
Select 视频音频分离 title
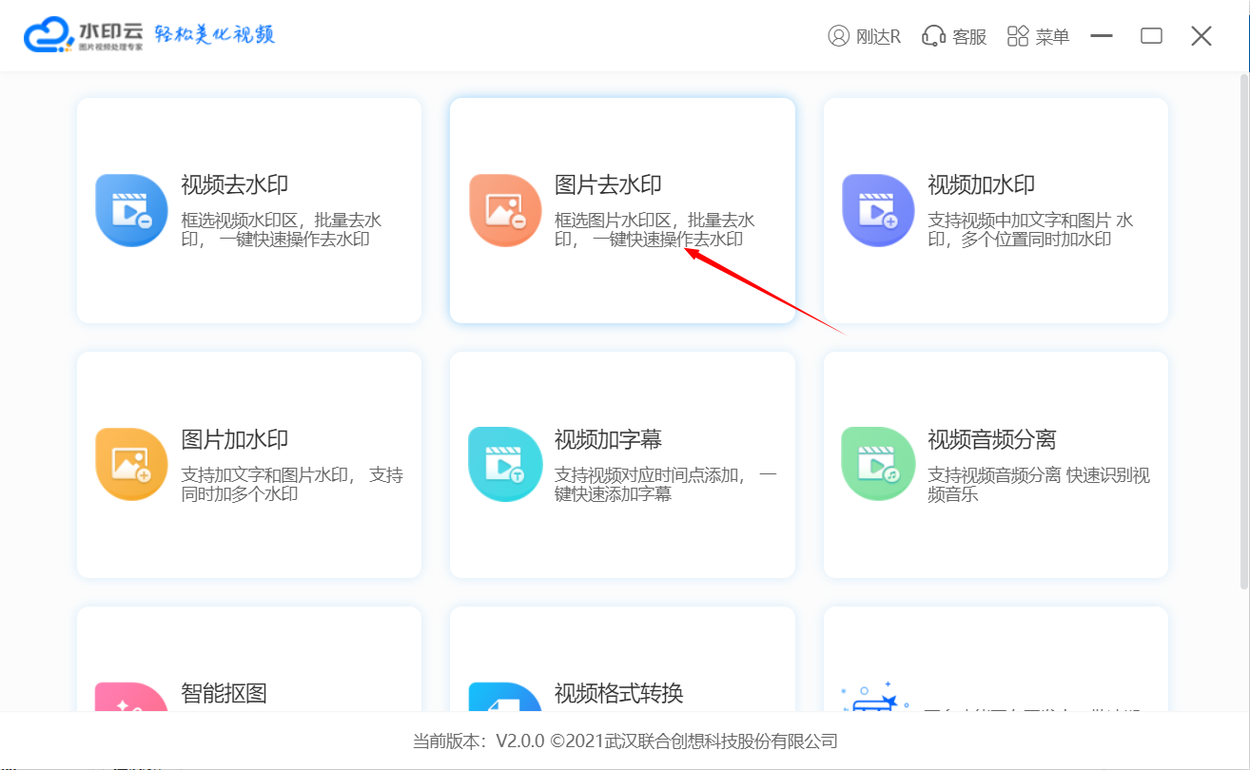point(992,439)
